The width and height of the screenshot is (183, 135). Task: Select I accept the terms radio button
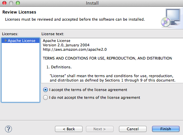[x=45, y=90]
